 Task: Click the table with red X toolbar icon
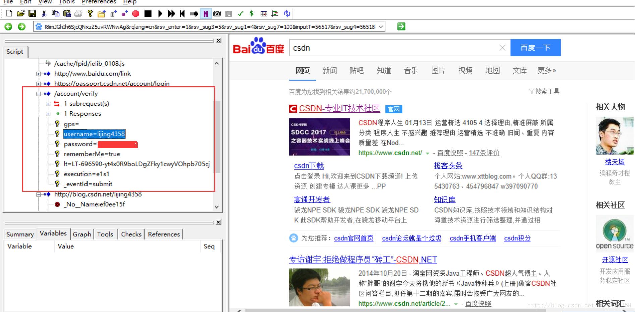(x=264, y=13)
